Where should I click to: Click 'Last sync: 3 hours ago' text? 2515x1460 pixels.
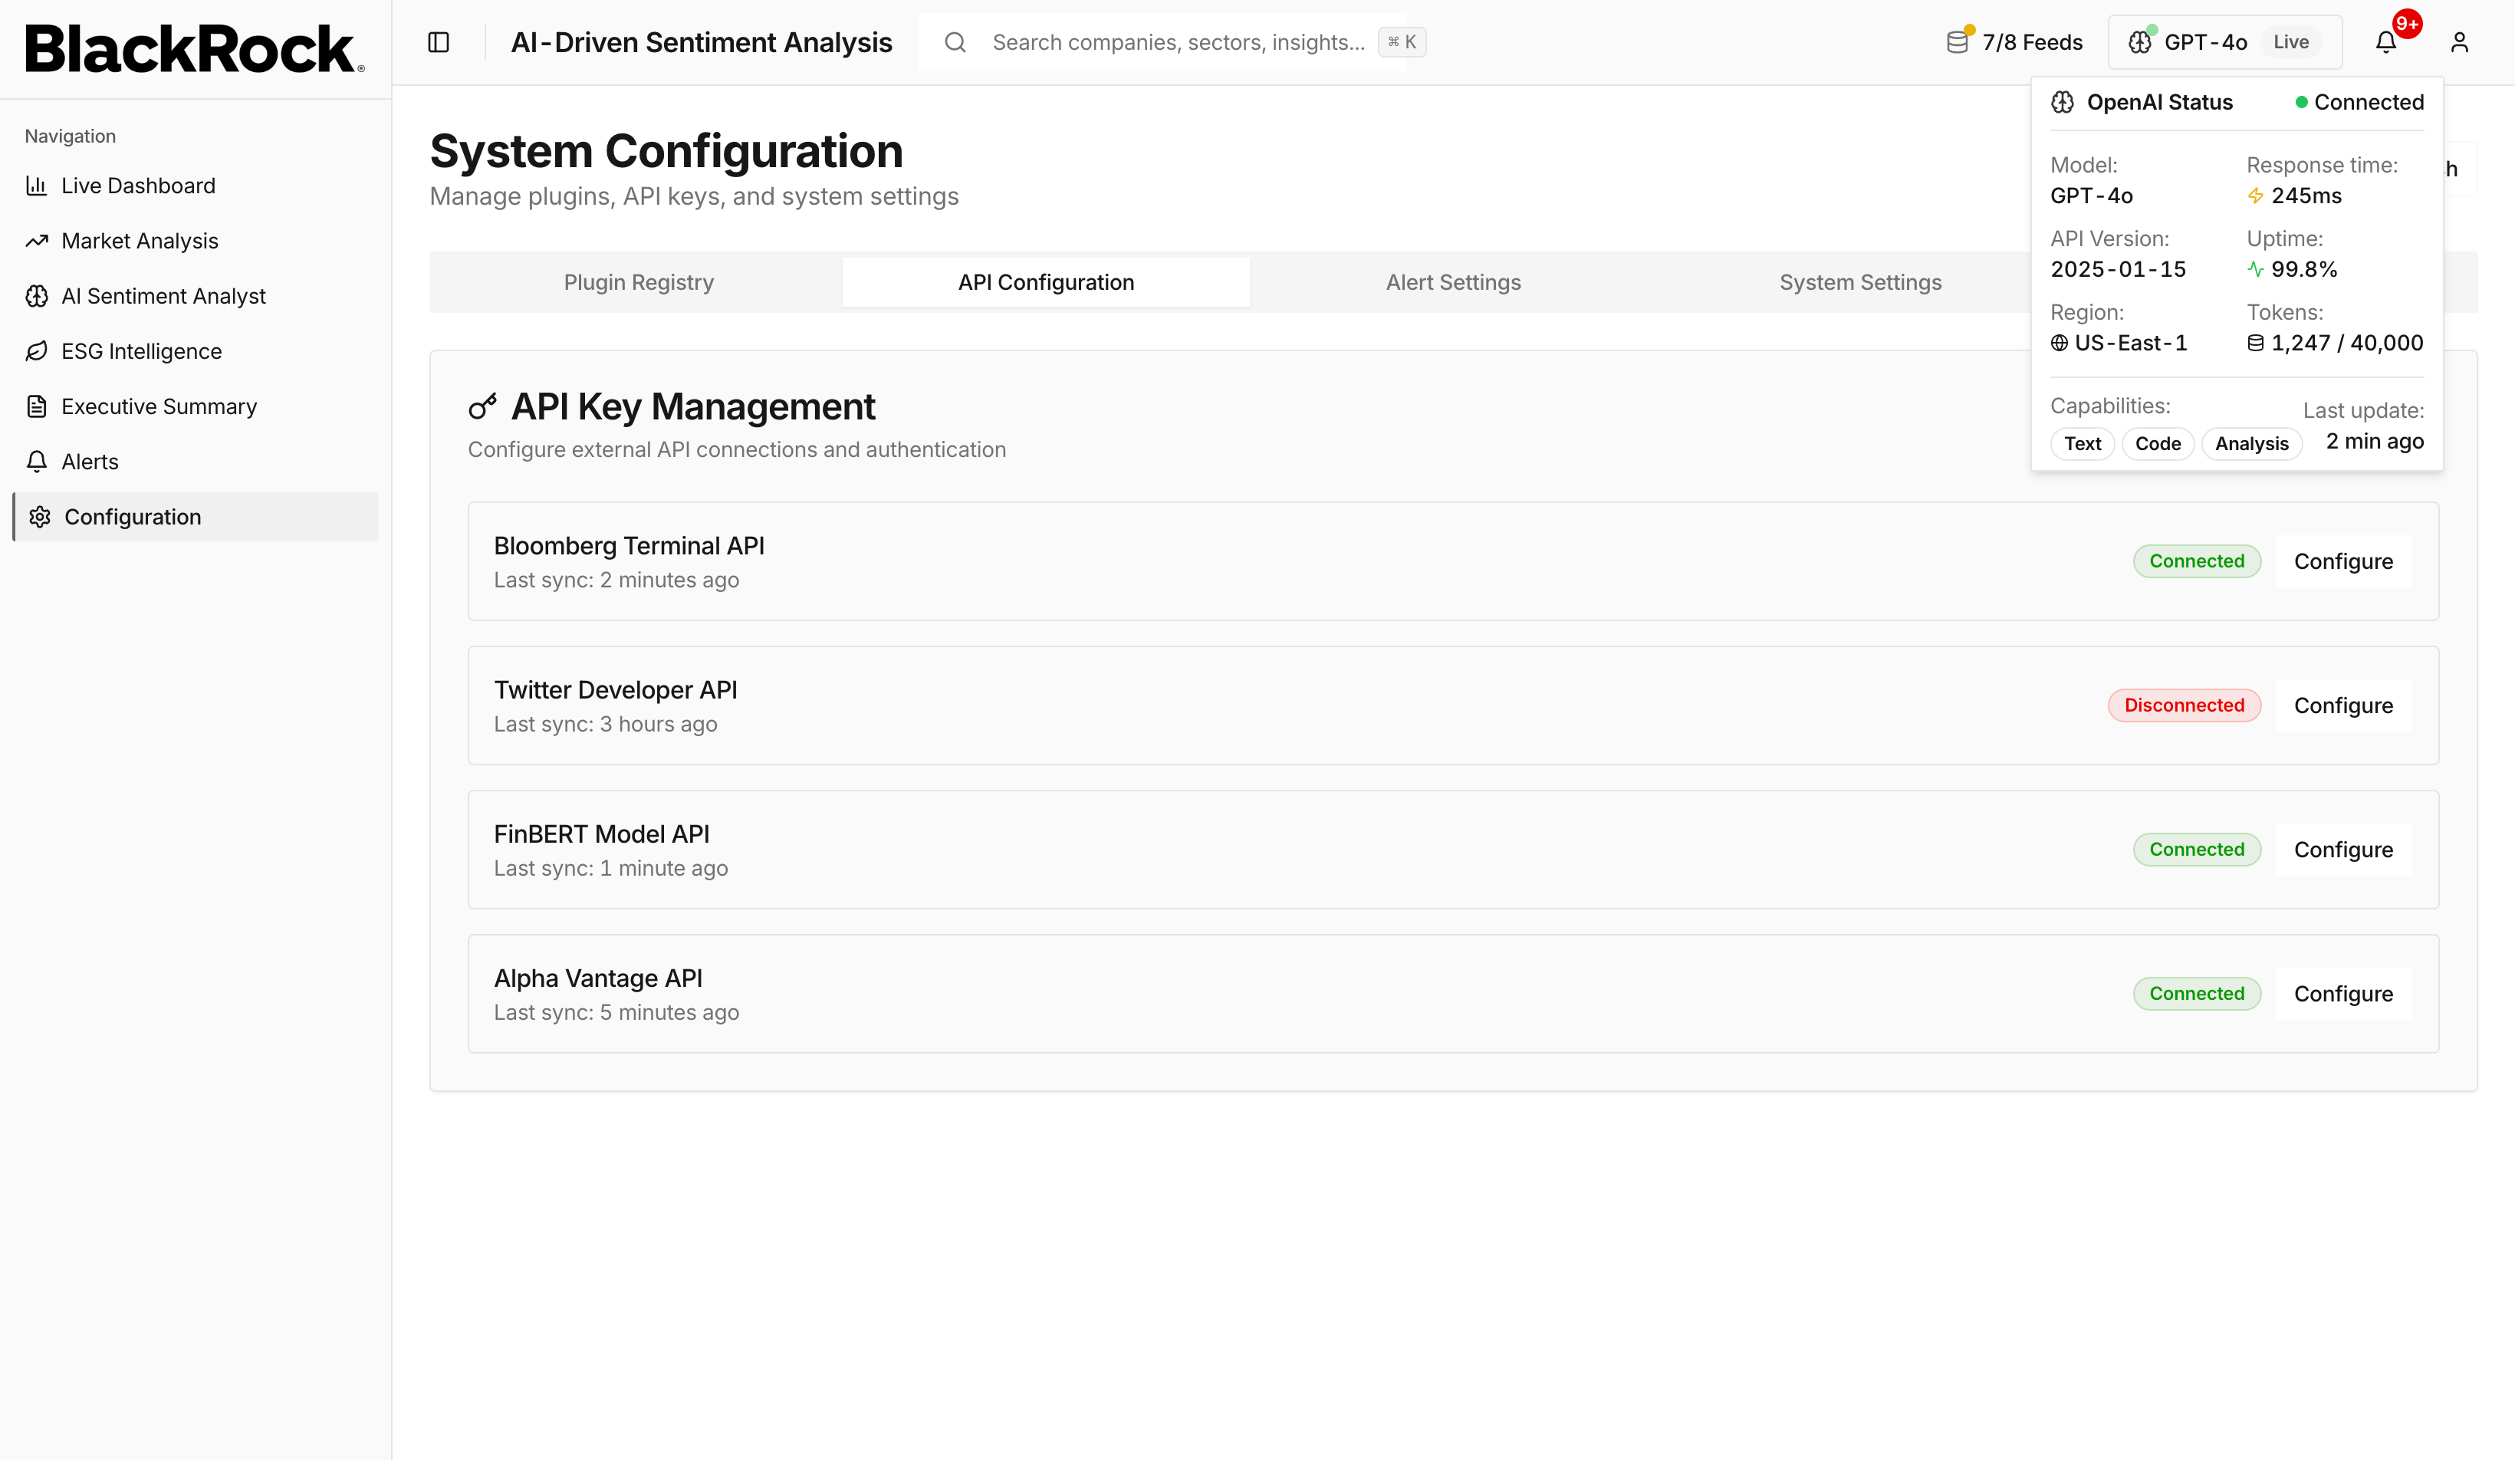point(606,725)
